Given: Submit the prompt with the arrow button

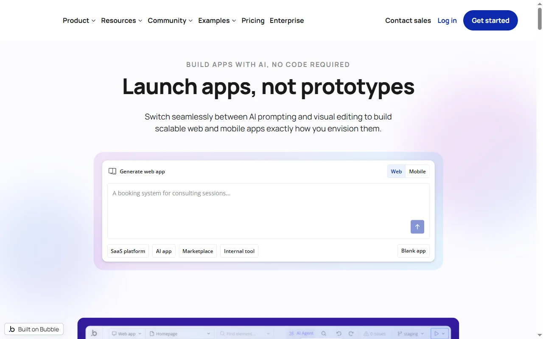Looking at the screenshot, I should (x=417, y=227).
